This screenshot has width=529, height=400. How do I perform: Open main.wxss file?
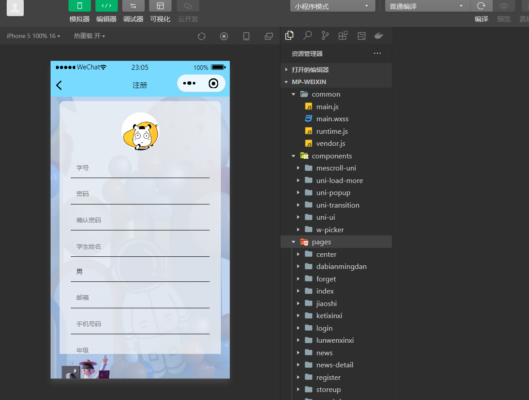pos(336,119)
